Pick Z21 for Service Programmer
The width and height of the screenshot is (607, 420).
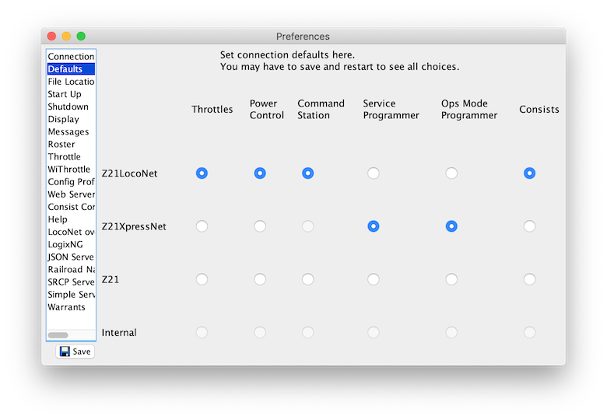coord(374,279)
